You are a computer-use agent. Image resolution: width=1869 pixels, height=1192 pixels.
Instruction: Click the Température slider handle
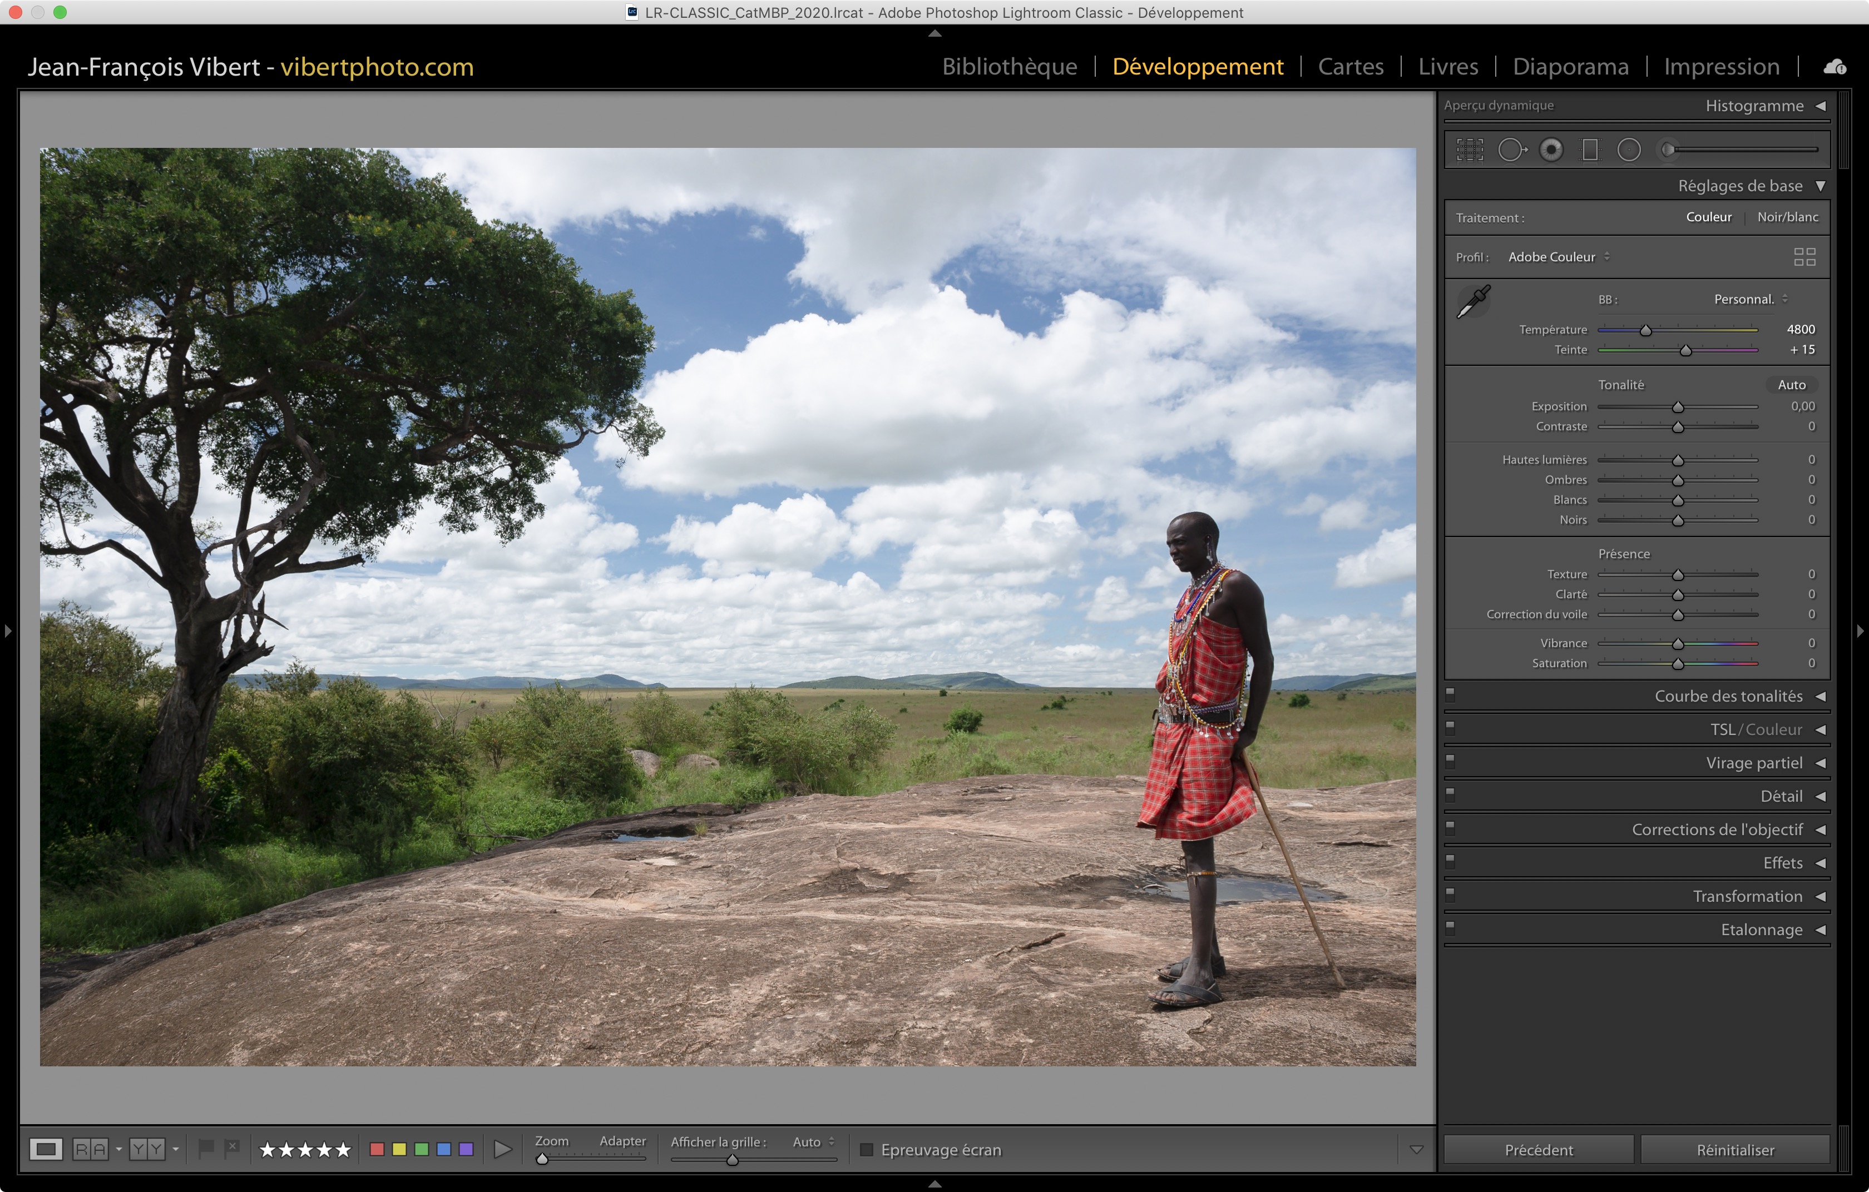coord(1645,330)
